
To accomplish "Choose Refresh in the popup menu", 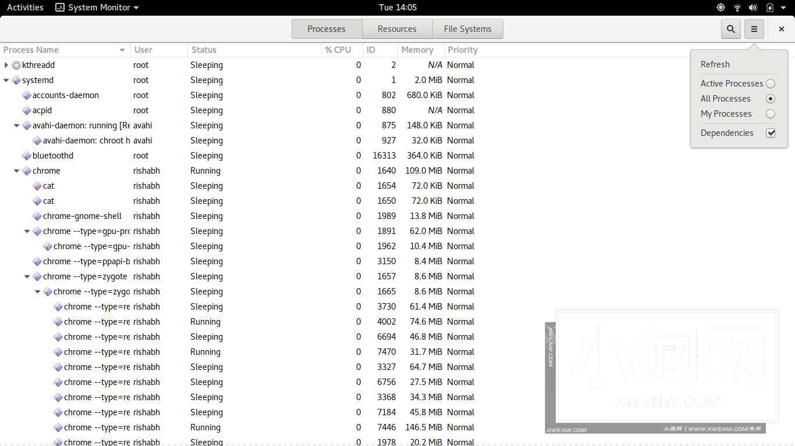I will [x=715, y=64].
